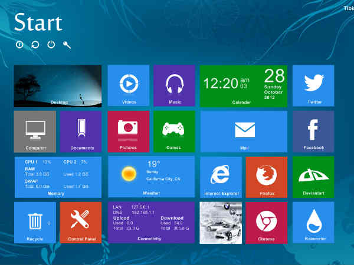Launch the Games controller tile

[174, 131]
